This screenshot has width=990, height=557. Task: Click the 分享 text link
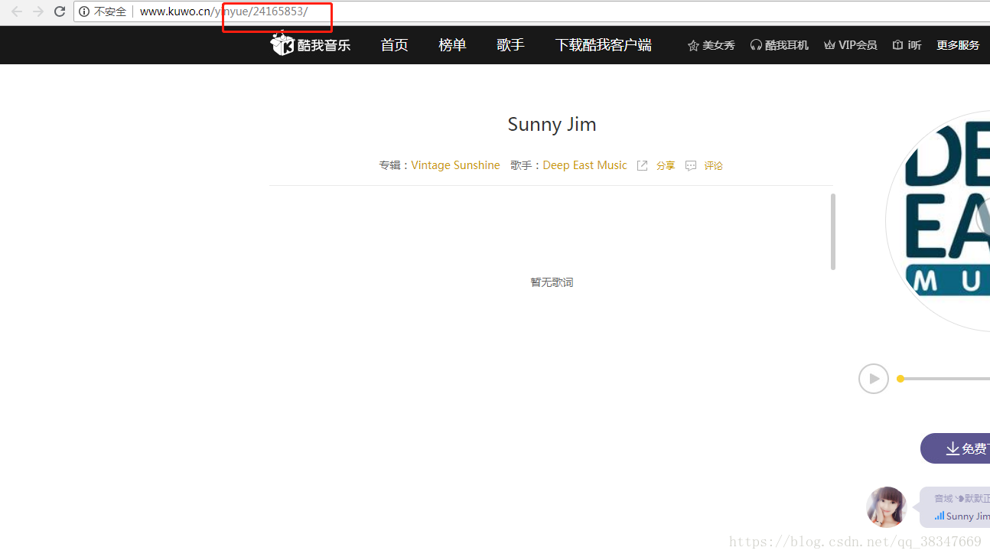(x=666, y=165)
